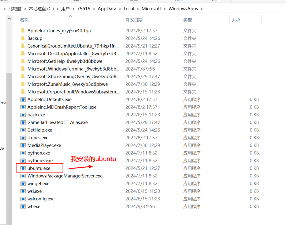
Task: Expand the chevron after WindowsApps in path
Action: coord(202,9)
